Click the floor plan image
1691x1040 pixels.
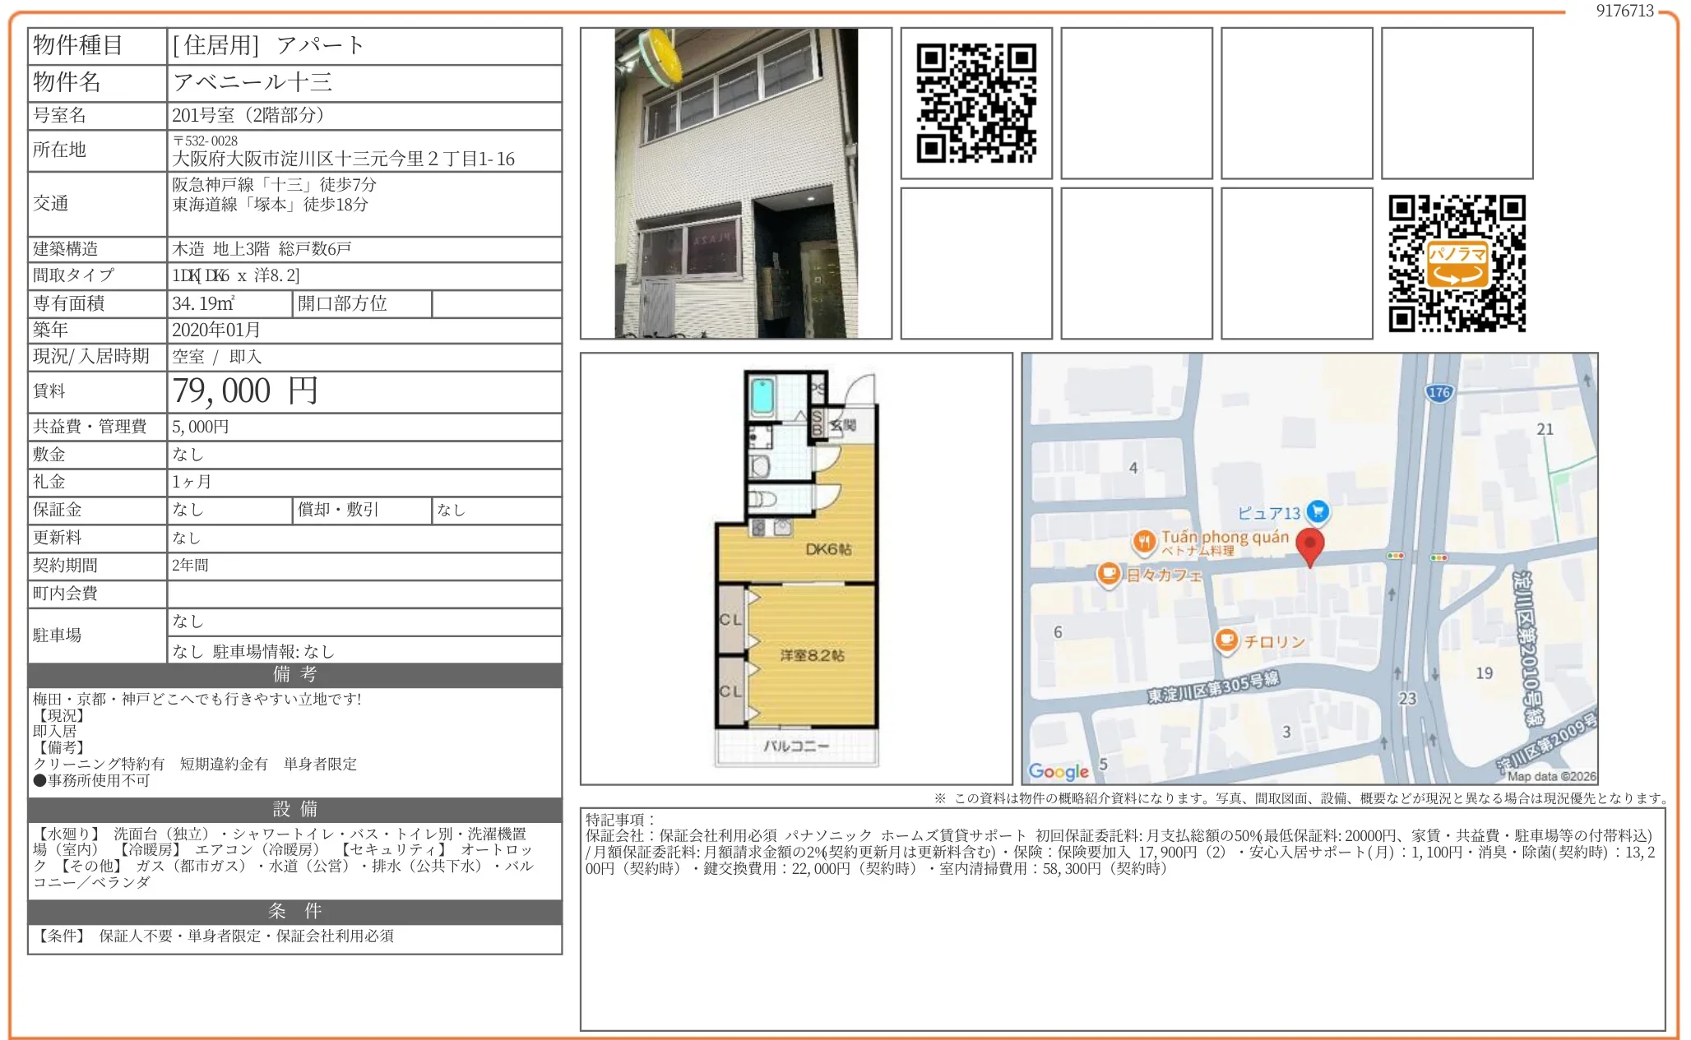click(795, 569)
